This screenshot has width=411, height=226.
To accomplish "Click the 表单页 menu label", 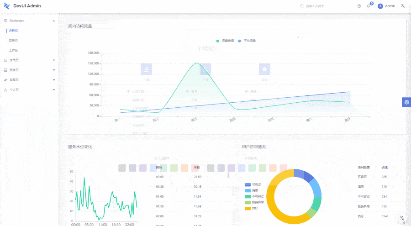I will coord(14,60).
